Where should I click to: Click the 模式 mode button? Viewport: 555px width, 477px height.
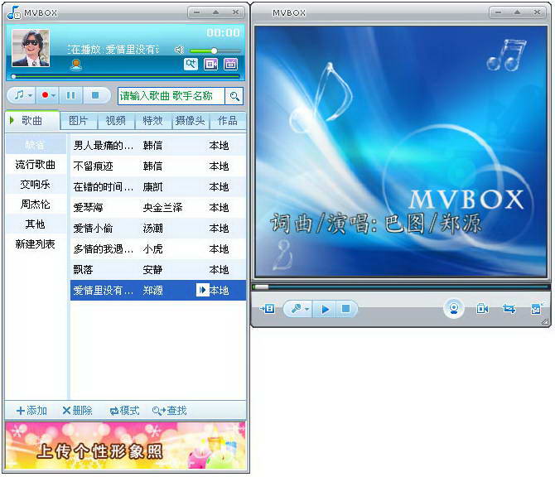[124, 411]
